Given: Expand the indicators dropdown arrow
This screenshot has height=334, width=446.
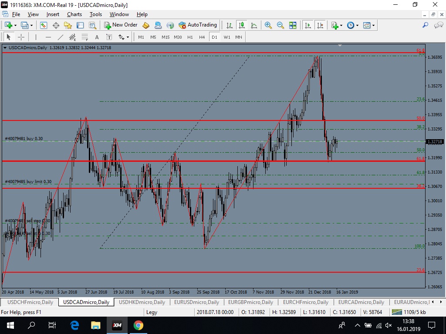Looking at the screenshot, I should click(x=341, y=25).
